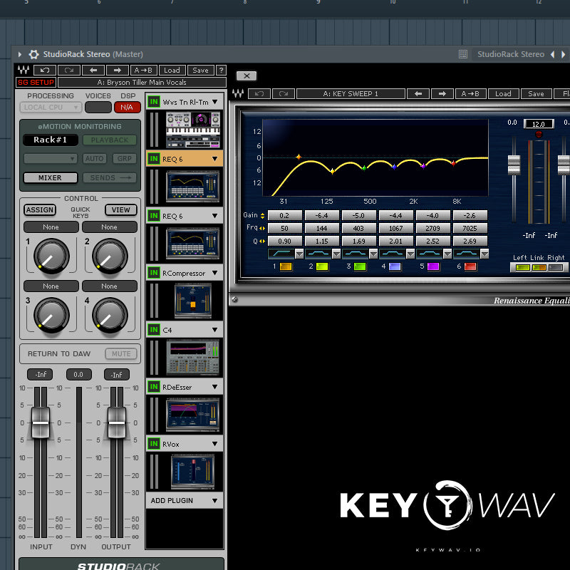Go to previous REQ preset arrow
The width and height of the screenshot is (570, 570).
[x=418, y=94]
